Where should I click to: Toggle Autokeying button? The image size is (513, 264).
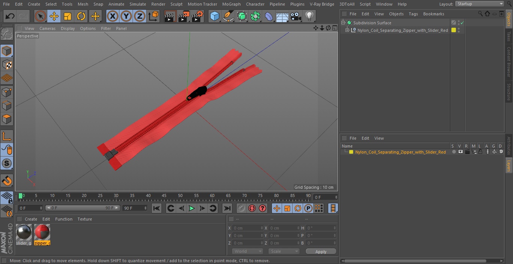252,208
